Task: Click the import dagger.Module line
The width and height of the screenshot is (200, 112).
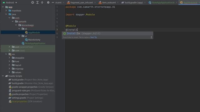Action: point(80,15)
